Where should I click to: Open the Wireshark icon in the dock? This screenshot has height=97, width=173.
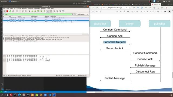tap(54, 95)
